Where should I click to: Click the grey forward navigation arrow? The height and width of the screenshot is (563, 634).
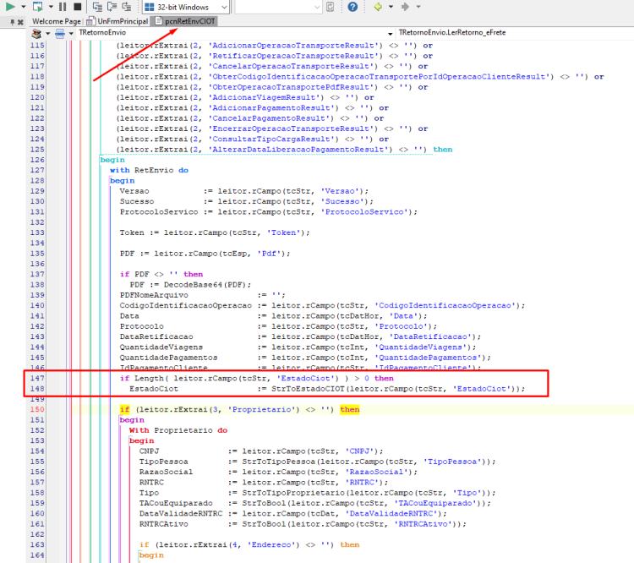(405, 7)
